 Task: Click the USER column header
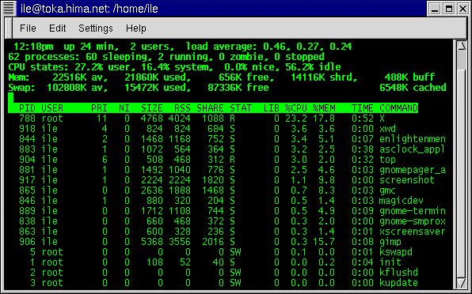pos(52,108)
